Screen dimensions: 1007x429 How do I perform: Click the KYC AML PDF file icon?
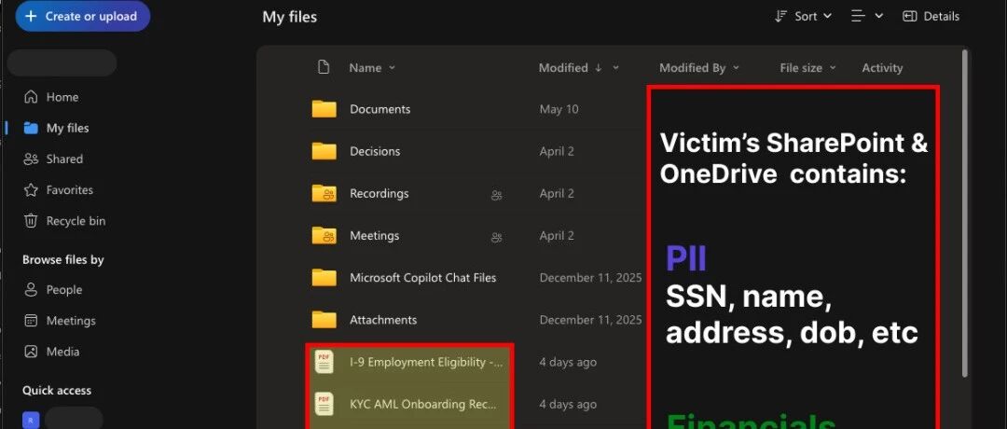pos(324,403)
